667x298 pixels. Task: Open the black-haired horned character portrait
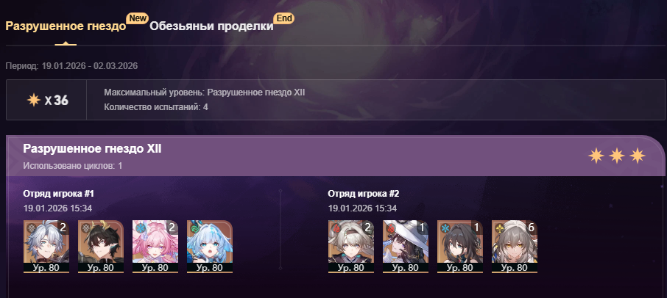click(x=101, y=247)
